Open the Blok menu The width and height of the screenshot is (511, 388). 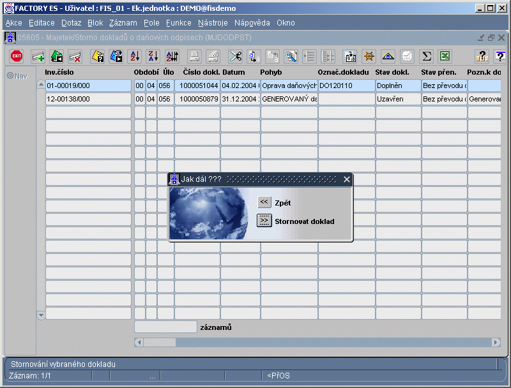pyautogui.click(x=95, y=23)
